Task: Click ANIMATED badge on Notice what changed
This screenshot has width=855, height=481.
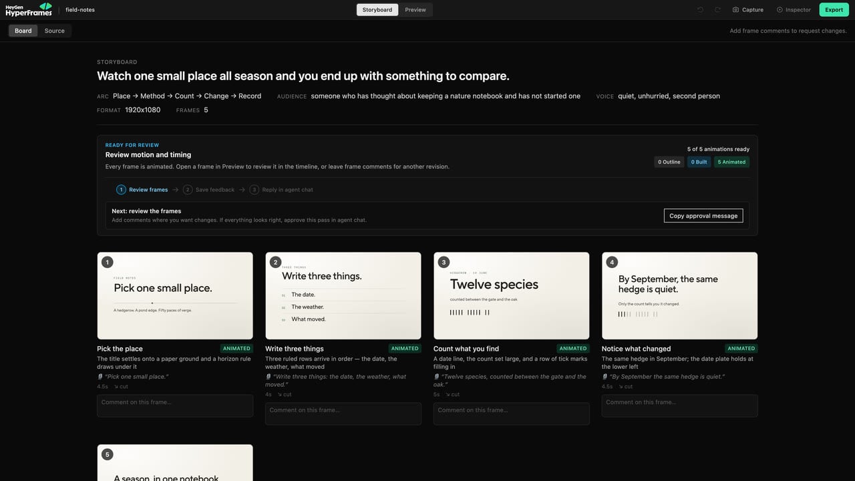Action: tap(741, 348)
